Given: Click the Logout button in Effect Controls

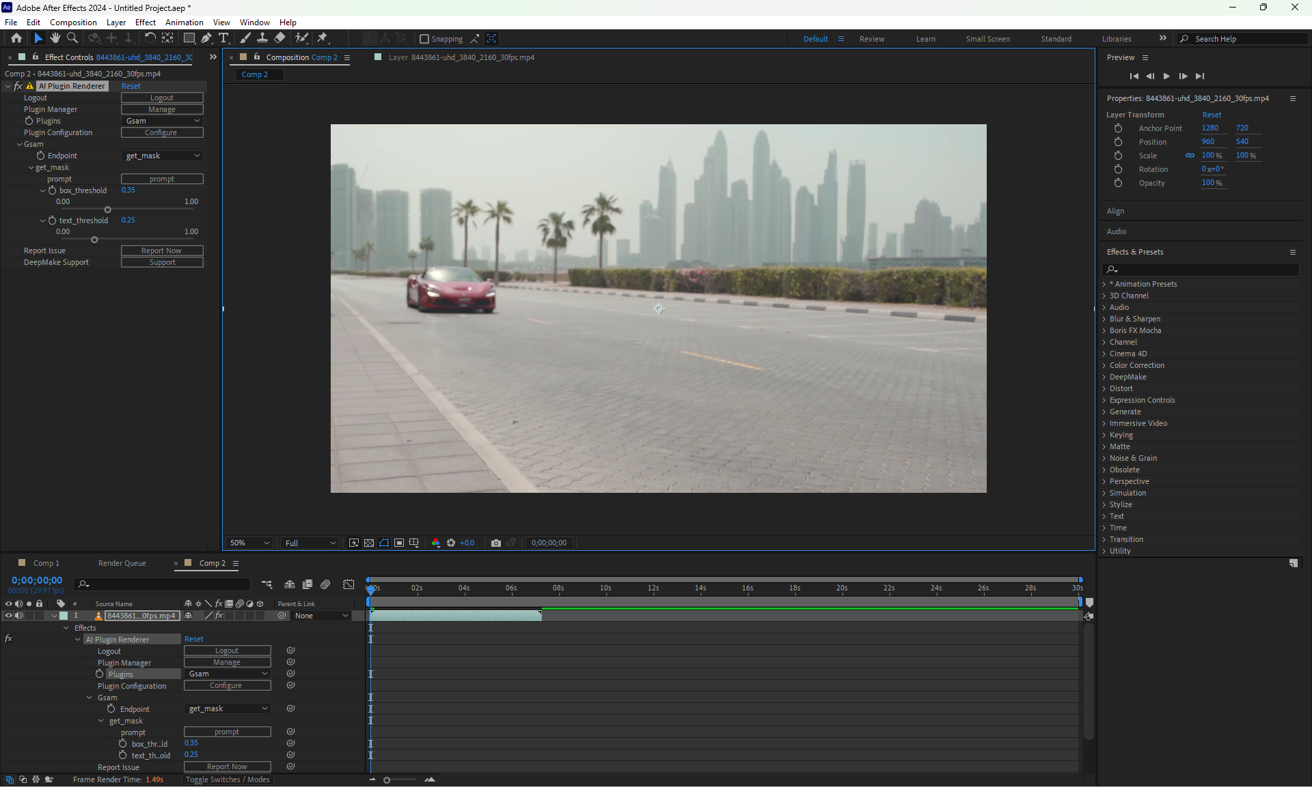Looking at the screenshot, I should tap(162, 98).
